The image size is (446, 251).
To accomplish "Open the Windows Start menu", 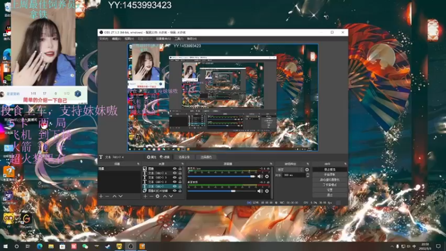I will pyautogui.click(x=5, y=246).
